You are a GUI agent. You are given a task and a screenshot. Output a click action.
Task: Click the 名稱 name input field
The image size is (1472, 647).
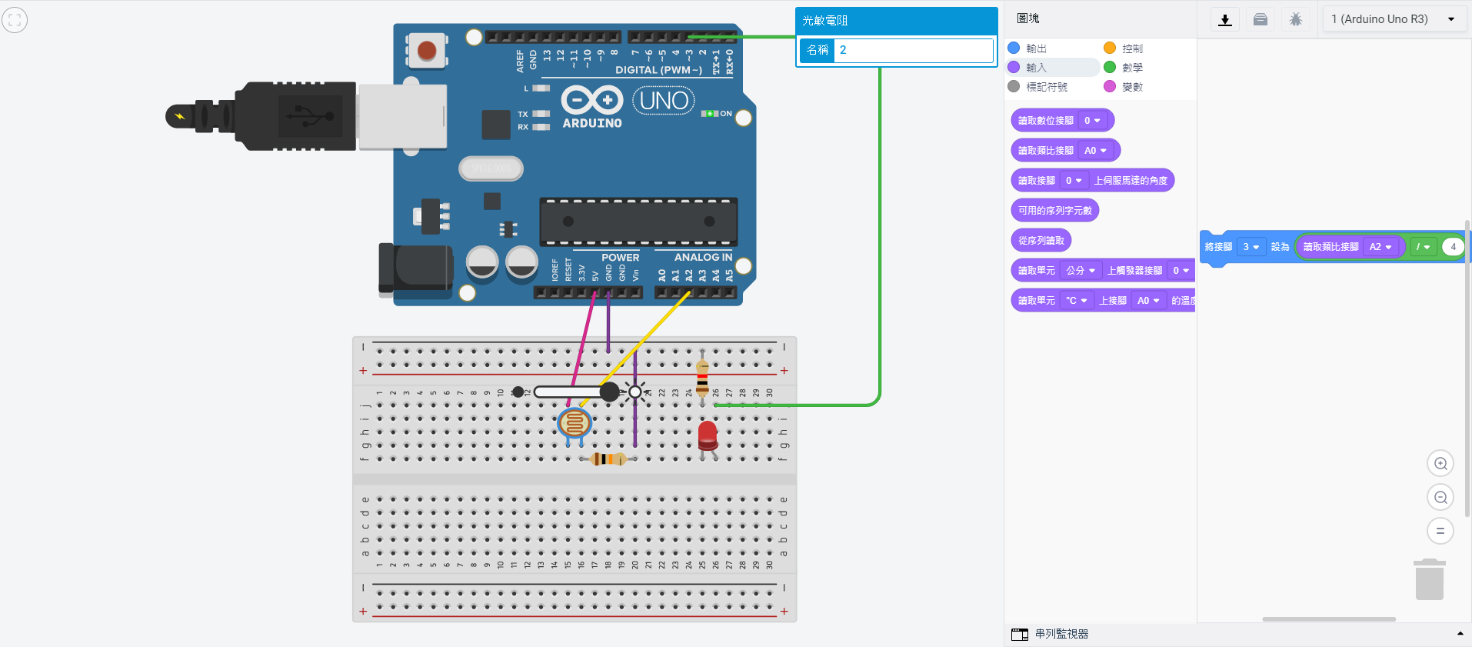pos(914,51)
